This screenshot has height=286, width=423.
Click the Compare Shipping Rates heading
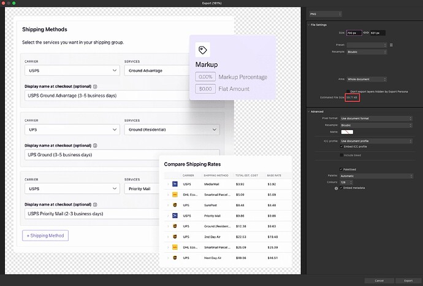click(192, 164)
